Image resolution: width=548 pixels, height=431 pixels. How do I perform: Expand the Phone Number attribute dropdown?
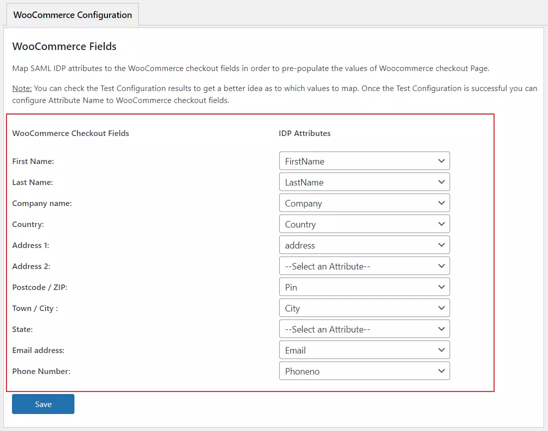tap(365, 371)
